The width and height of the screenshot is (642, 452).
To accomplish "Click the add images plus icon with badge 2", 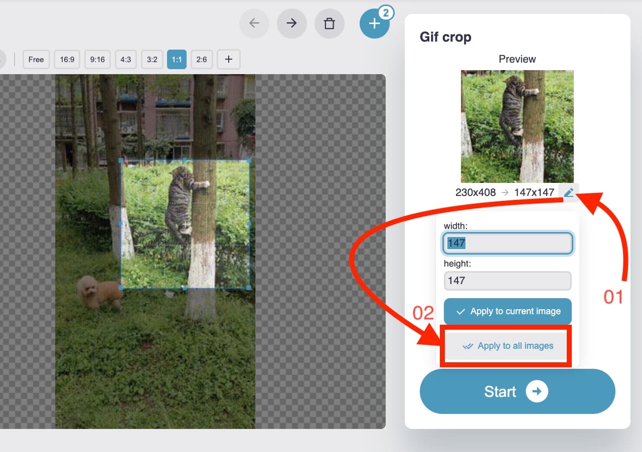I will tap(375, 23).
